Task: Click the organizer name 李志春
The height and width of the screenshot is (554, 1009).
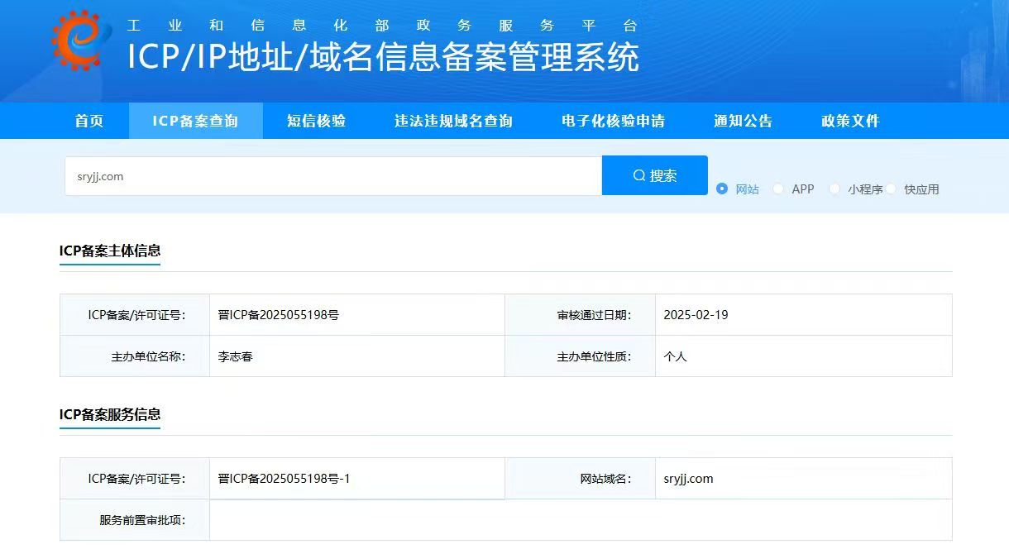Action: 235,357
